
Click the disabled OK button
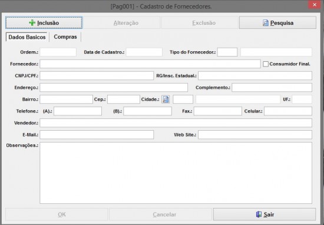pyautogui.click(x=57, y=214)
